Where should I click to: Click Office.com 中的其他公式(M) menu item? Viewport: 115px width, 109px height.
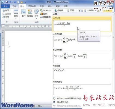tap(69, 98)
